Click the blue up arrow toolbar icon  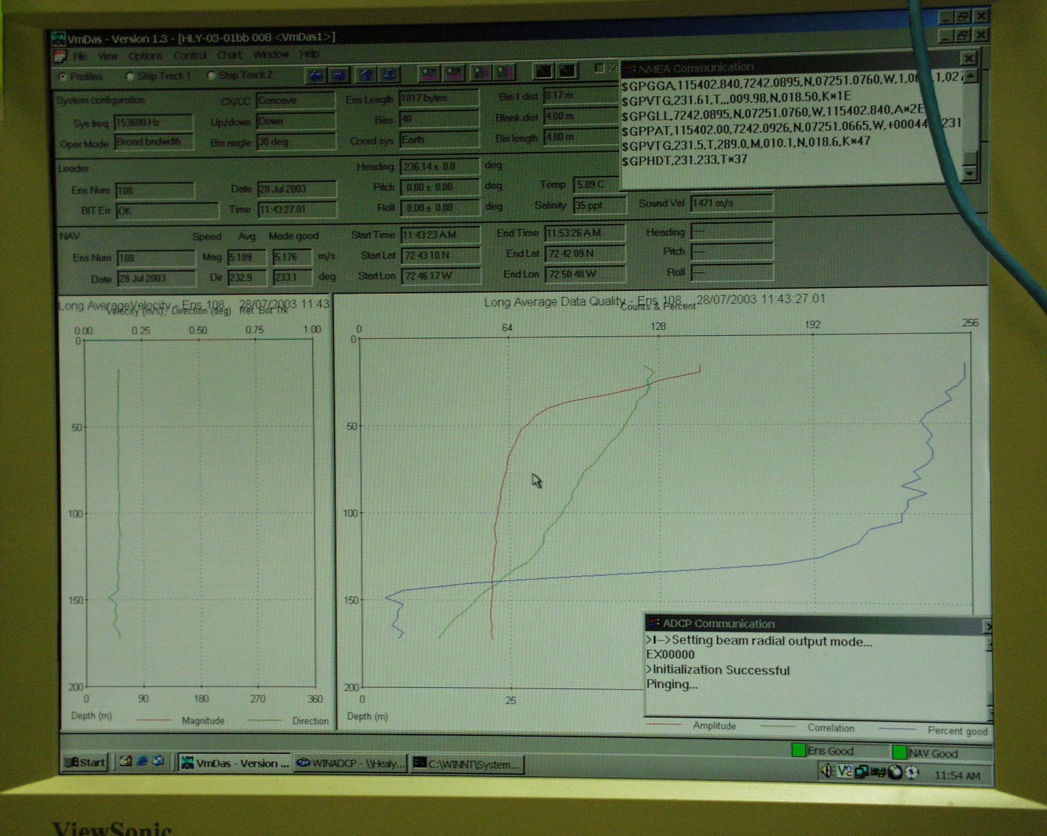[366, 75]
